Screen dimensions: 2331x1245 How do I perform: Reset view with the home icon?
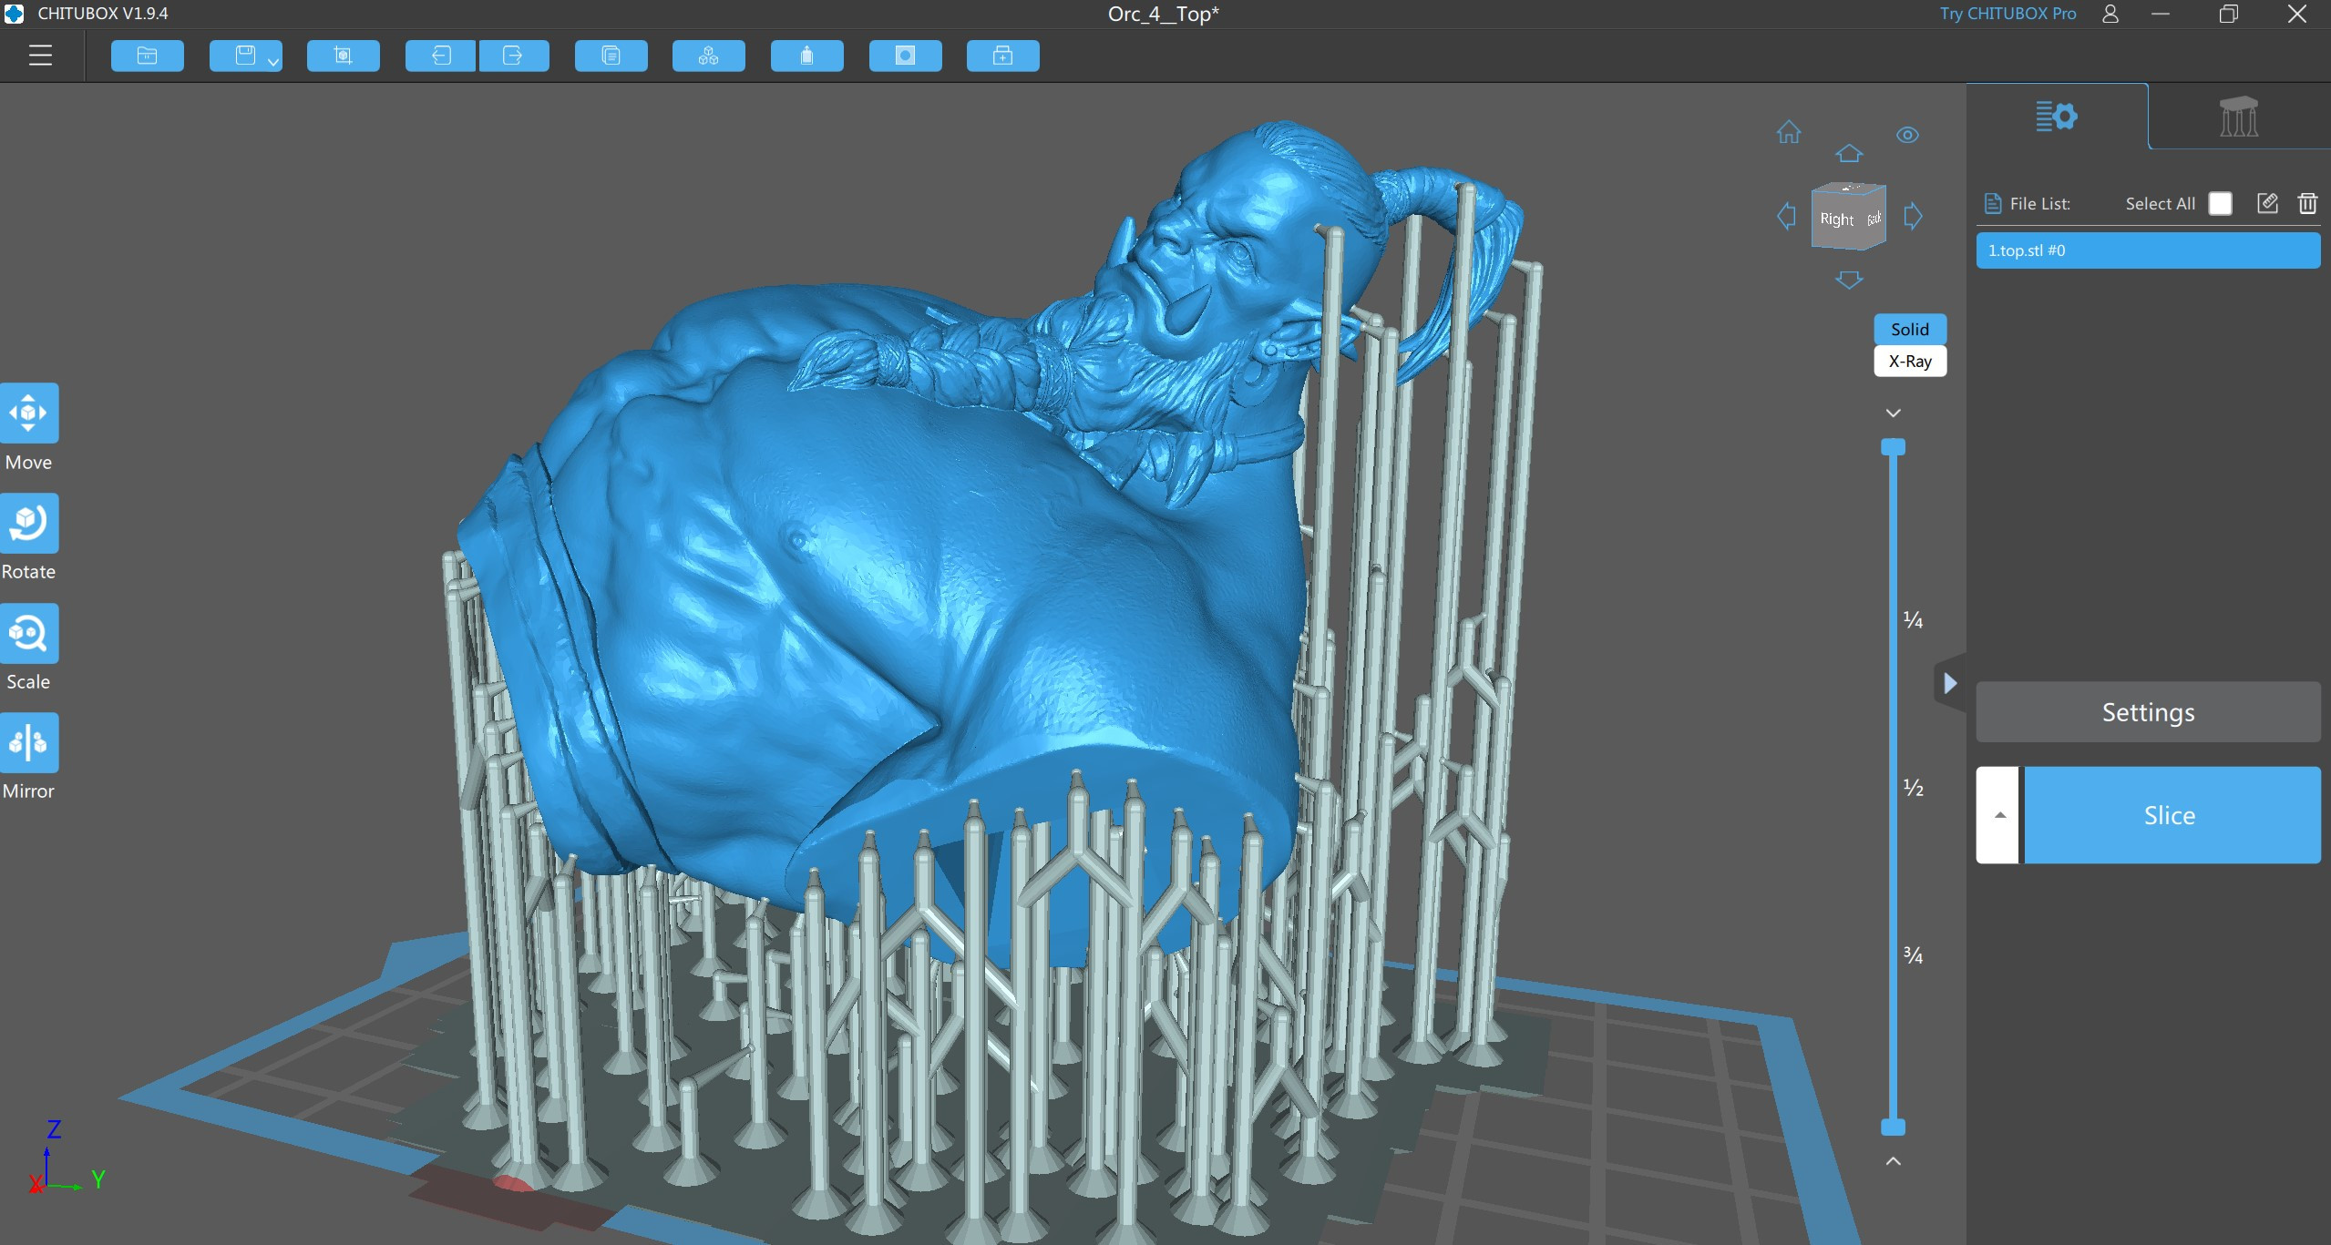pyautogui.click(x=1789, y=132)
